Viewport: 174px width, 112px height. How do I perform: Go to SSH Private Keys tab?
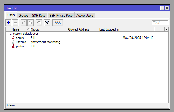61,16
